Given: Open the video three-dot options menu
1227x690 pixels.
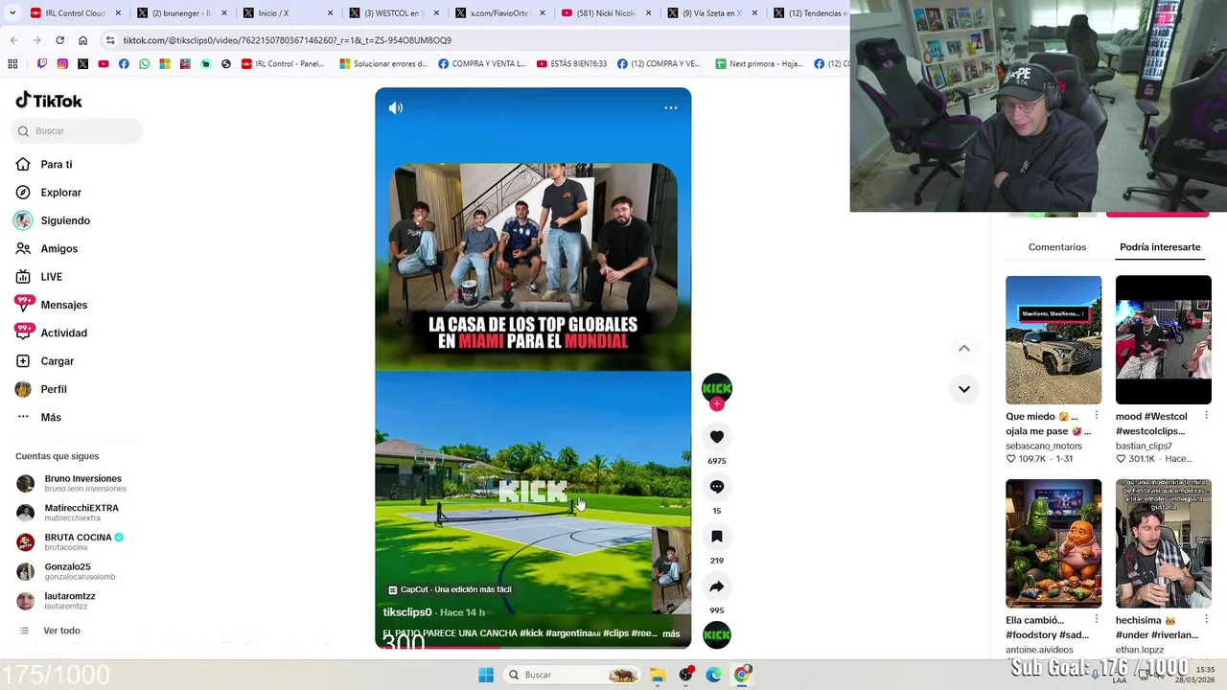Looking at the screenshot, I should 671,108.
